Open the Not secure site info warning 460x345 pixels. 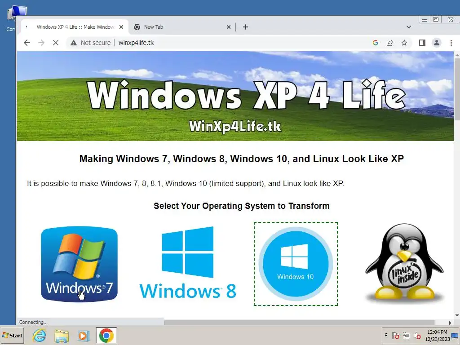tap(91, 43)
